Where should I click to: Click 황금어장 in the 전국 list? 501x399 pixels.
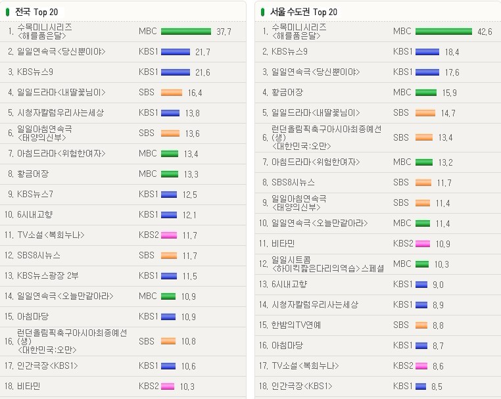pyautogui.click(x=33, y=174)
